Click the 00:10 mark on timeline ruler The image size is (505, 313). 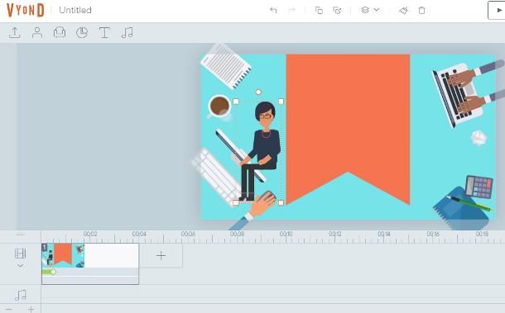(286, 234)
